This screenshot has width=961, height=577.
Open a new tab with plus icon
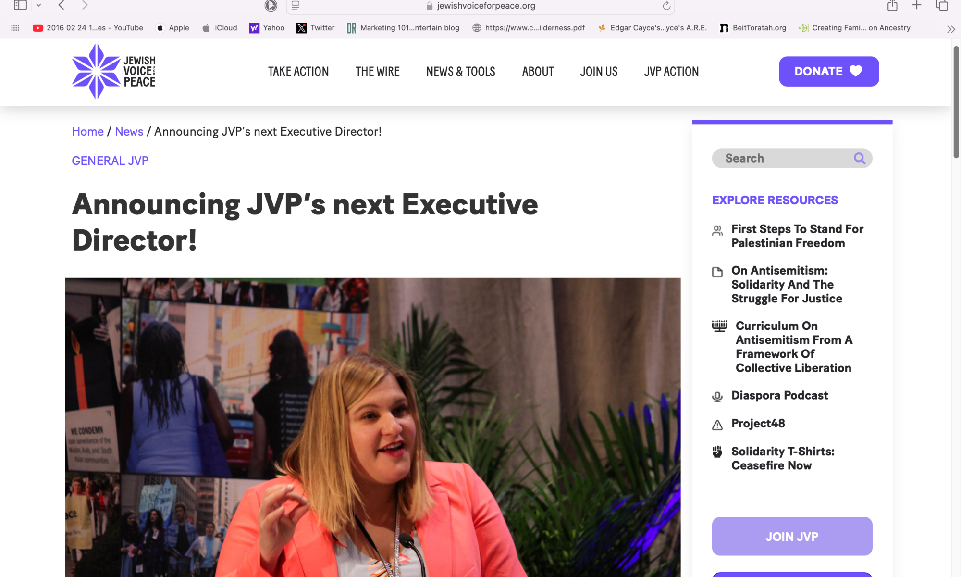[x=917, y=5]
